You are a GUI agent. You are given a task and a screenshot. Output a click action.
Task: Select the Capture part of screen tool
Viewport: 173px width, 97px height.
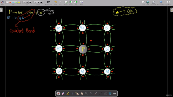coord(110,93)
